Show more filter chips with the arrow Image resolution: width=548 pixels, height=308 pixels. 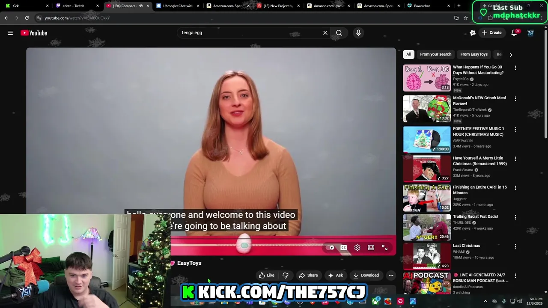tap(511, 55)
